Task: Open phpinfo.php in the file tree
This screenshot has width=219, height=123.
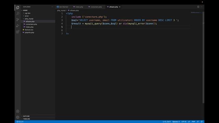Action: pyautogui.click(x=29, y=32)
